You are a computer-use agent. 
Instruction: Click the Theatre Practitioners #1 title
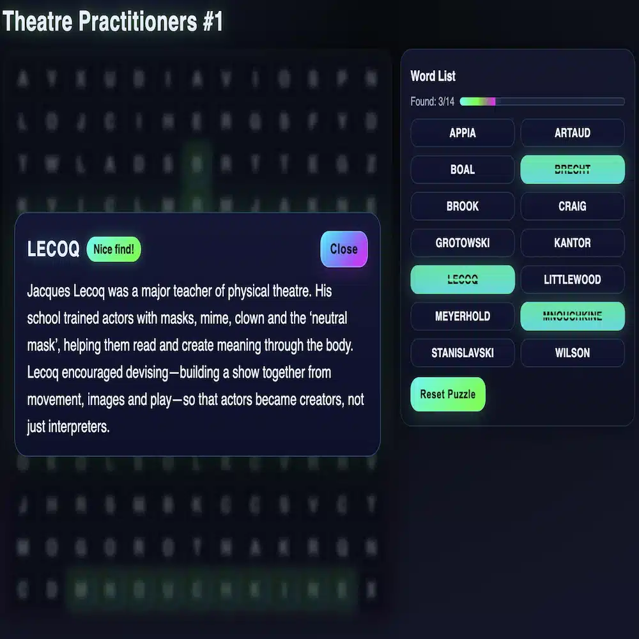coord(112,21)
